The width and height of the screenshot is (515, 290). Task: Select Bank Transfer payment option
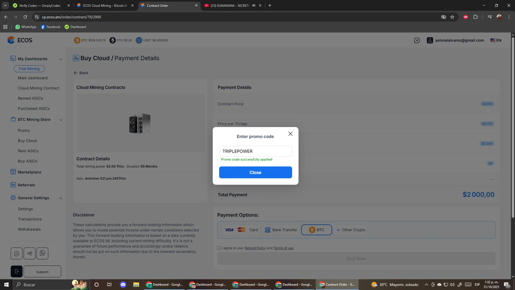pos(281,230)
